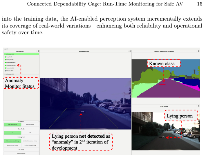Click the Front Camera panel title
The height and width of the screenshot is (162, 204).
tap(164, 106)
